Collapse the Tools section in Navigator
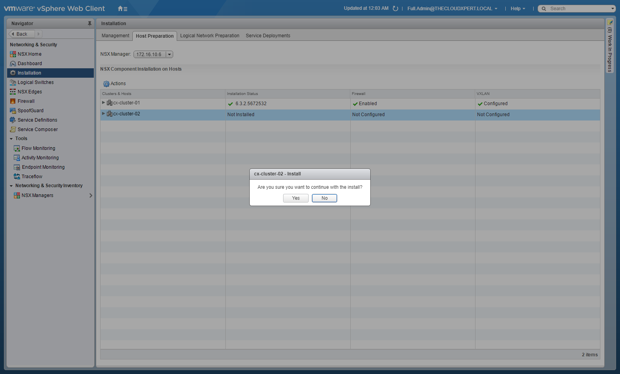 click(x=11, y=139)
